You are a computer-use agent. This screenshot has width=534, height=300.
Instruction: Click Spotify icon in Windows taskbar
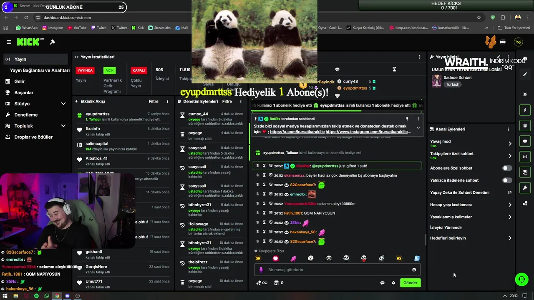tap(36, 296)
